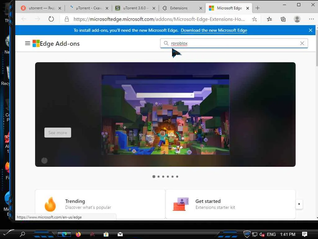The height and width of the screenshot is (239, 318).
Task: Pause the carousel with the round button
Action: 44,161
